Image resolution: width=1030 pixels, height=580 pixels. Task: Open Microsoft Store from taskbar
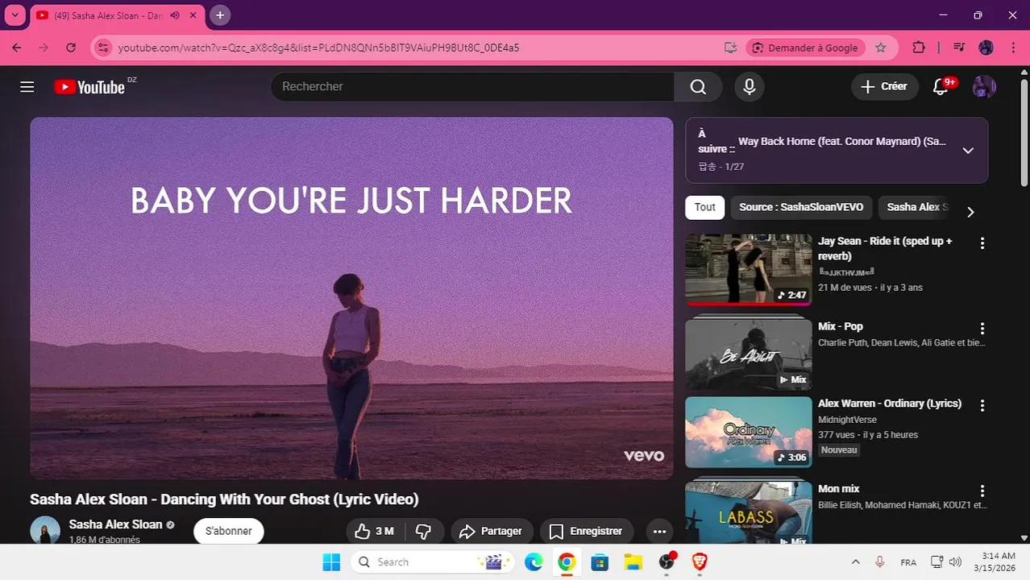coord(600,562)
